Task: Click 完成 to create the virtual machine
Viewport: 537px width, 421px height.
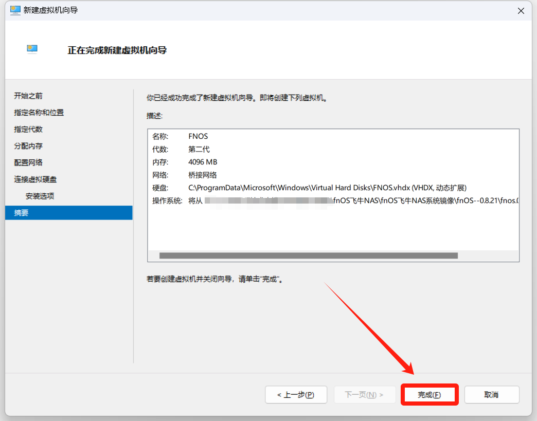Action: 429,395
